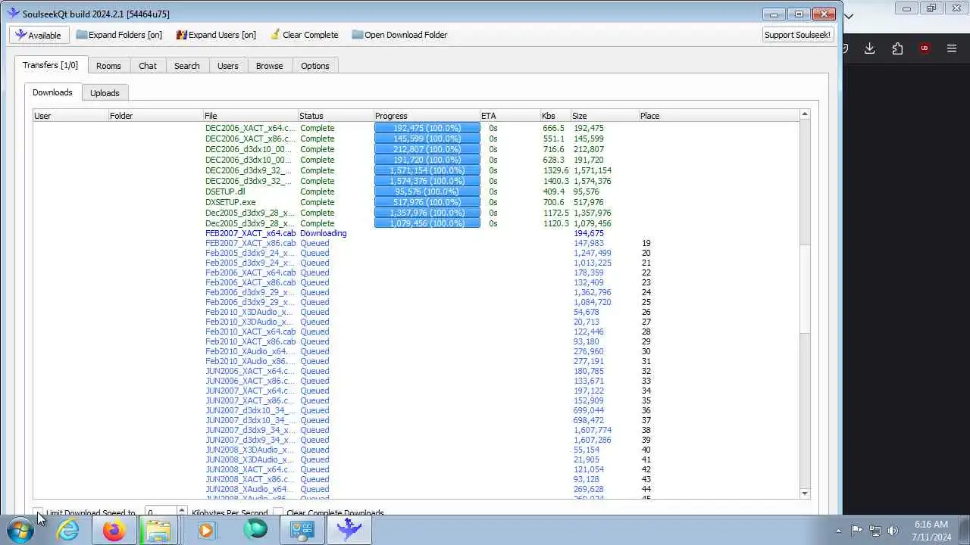Click the download list scrollbar down arrow
This screenshot has width=970, height=545.
pyautogui.click(x=805, y=493)
